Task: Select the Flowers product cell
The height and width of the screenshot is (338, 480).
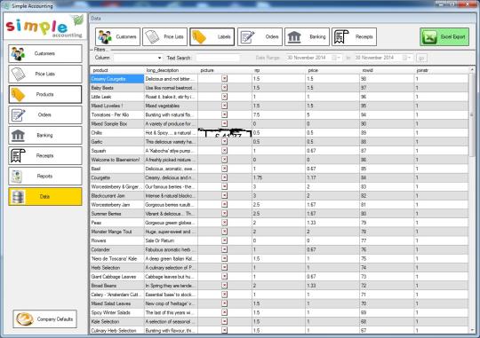Action: coord(117,240)
